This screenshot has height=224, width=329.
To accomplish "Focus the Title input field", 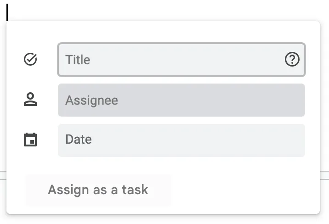I will (182, 60).
